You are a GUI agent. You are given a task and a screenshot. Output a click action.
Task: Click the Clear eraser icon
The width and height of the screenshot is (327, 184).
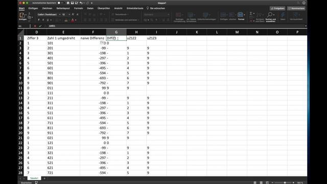pyautogui.click(x=251, y=20)
